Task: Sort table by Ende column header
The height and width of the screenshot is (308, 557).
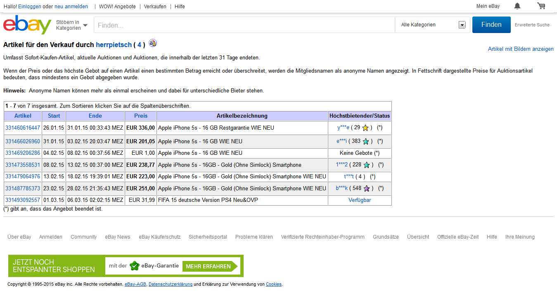Action: point(95,116)
